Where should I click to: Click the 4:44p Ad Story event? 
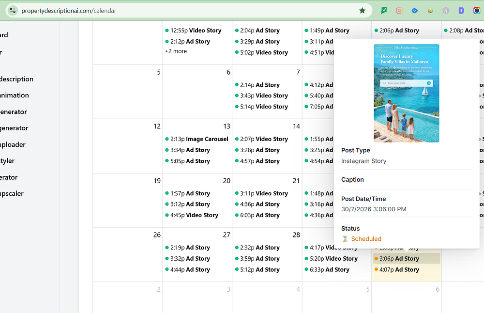[188, 269]
